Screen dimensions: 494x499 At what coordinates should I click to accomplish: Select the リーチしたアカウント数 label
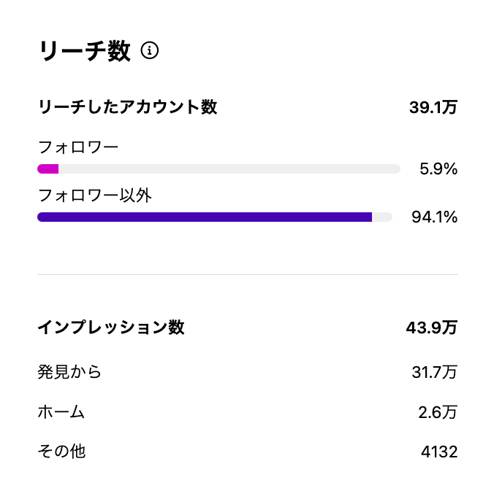pos(127,107)
